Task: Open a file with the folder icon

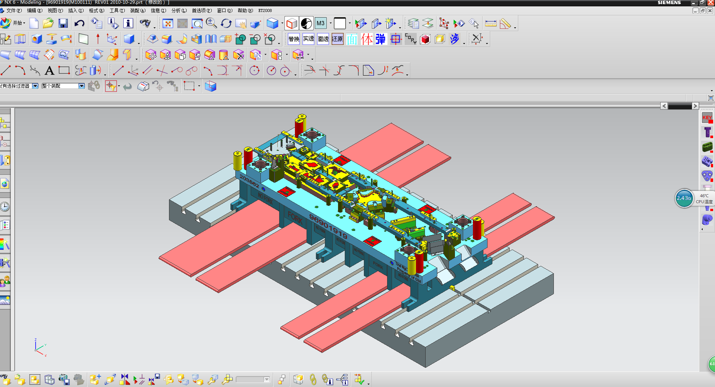Action: 48,24
